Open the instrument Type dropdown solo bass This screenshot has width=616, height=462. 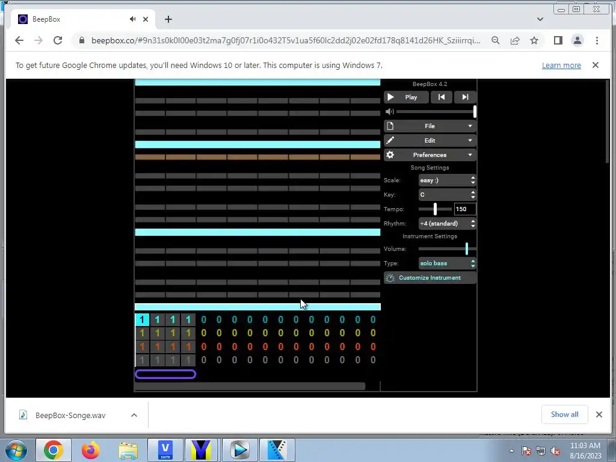tap(448, 263)
